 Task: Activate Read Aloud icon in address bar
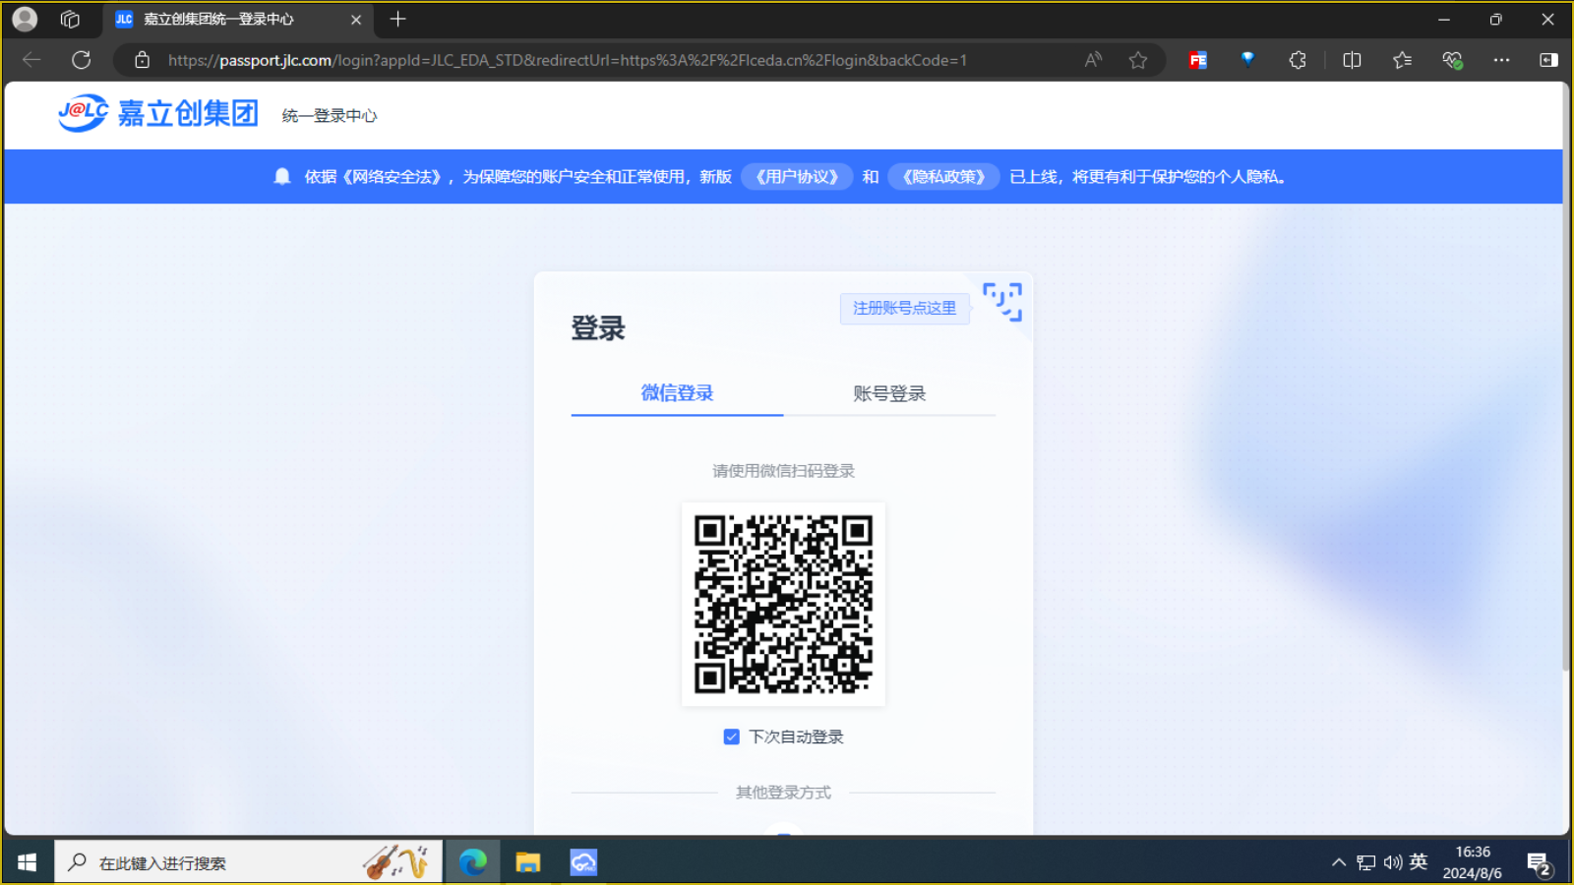[x=1093, y=60]
